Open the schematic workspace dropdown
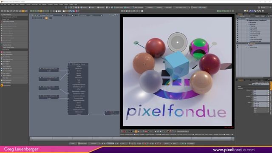272x153 pixels. click(x=51, y=15)
